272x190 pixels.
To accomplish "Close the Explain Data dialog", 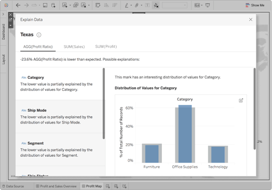I will tap(251, 19).
